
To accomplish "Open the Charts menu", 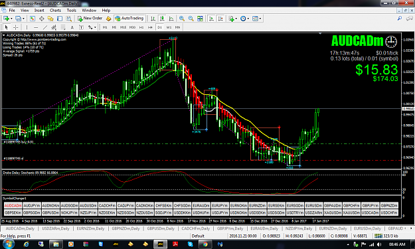I will (x=55, y=11).
